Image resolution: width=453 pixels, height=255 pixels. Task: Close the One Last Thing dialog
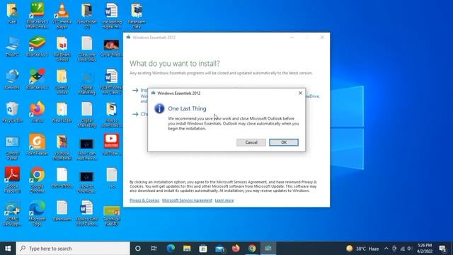pos(300,93)
